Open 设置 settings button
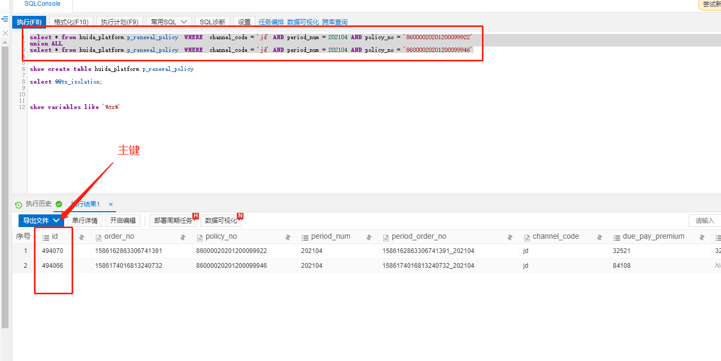Screen dimensions: 721x361 [244, 22]
